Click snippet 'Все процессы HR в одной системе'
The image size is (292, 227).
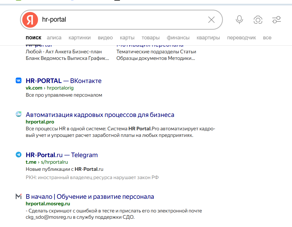[120, 132]
